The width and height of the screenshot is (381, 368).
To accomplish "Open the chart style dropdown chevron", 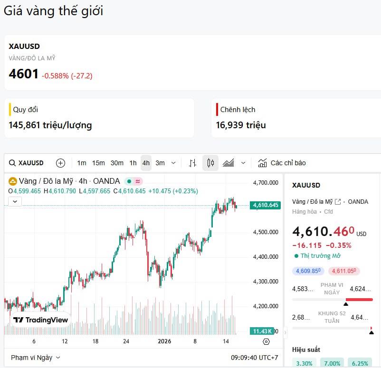I will 244,162.
